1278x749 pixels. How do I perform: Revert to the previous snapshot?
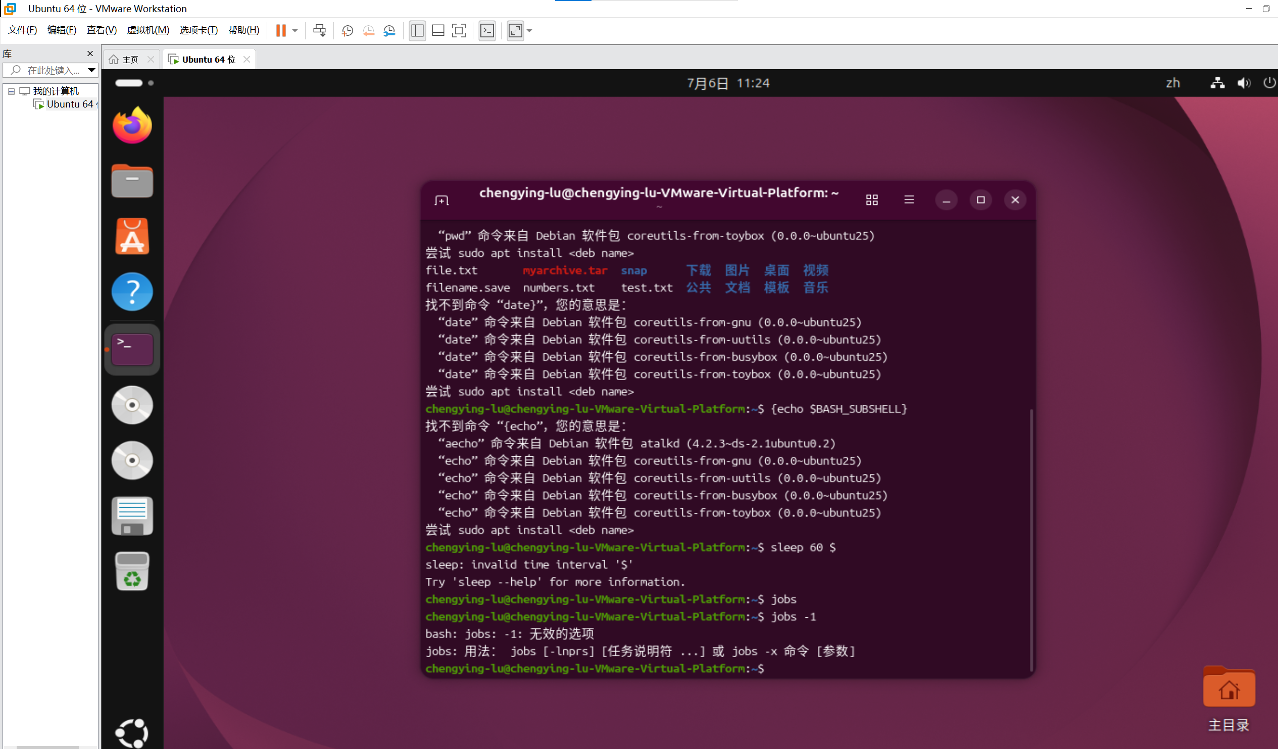pos(369,30)
